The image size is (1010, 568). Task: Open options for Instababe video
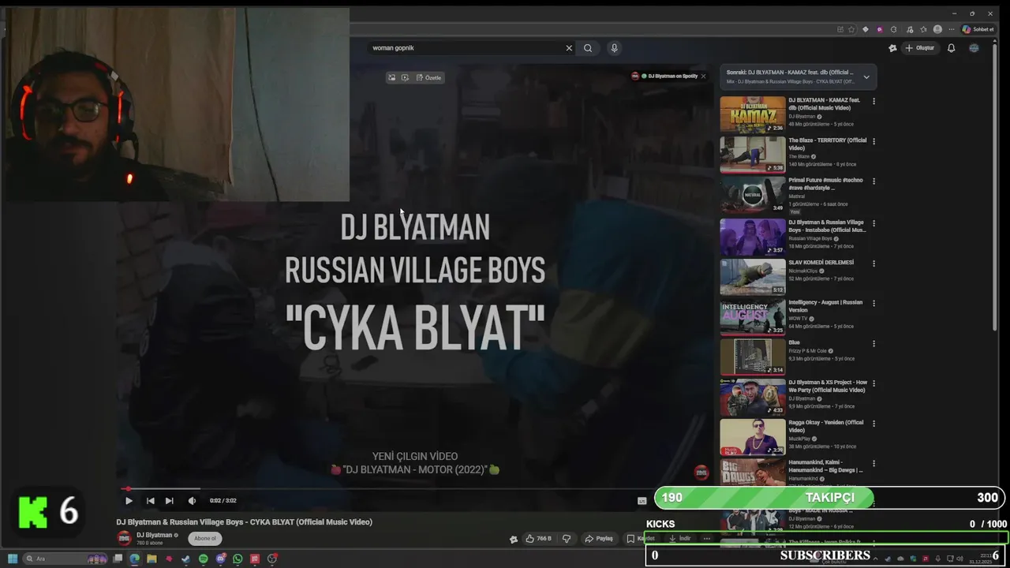pos(873,223)
